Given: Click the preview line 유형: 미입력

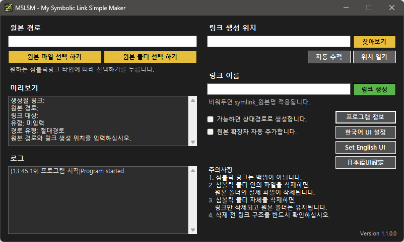Looking at the screenshot, I should [x=27, y=123].
